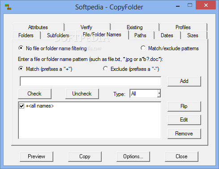
Task: Untick the +<all names> checkbox
Action: pyautogui.click(x=22, y=106)
